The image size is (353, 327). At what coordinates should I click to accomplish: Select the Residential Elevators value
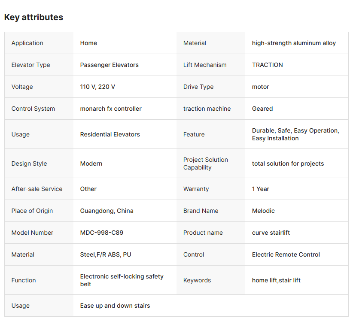[x=110, y=134]
